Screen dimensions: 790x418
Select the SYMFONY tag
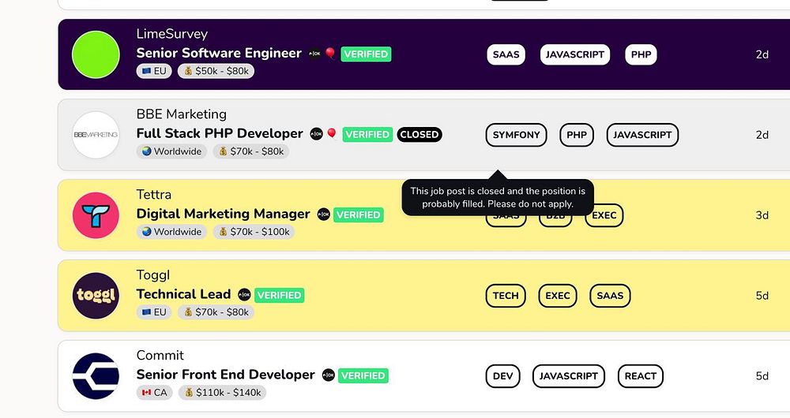(x=517, y=135)
